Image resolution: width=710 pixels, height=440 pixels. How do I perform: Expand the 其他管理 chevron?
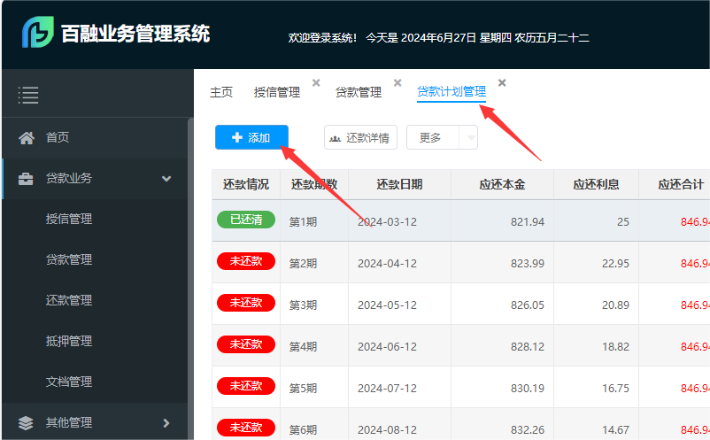click(x=166, y=423)
